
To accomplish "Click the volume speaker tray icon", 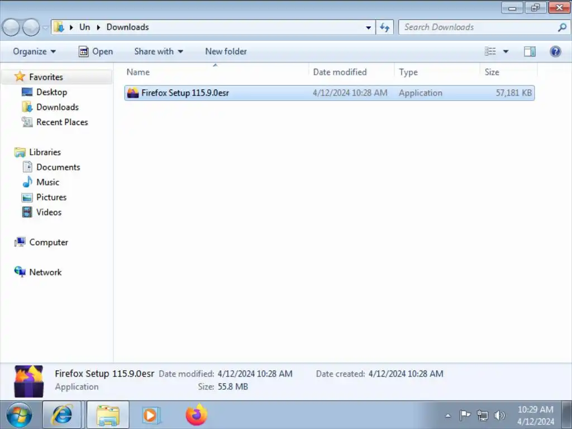I will [499, 415].
